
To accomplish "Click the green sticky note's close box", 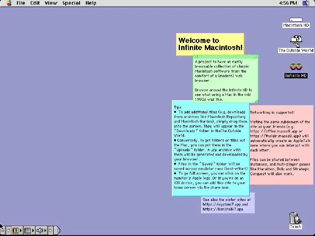I will click(x=197, y=57).
